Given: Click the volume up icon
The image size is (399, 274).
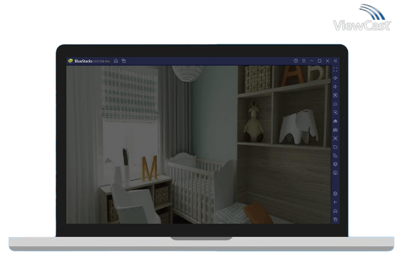Looking at the screenshot, I should point(335,78).
